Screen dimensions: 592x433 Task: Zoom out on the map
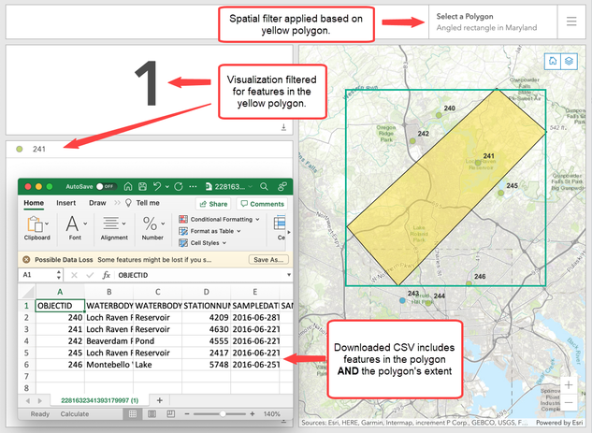(x=569, y=402)
